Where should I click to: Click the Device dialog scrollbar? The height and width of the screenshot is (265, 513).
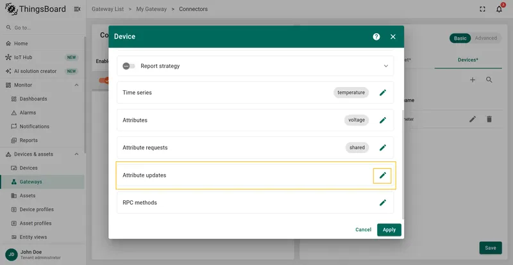tap(403, 165)
